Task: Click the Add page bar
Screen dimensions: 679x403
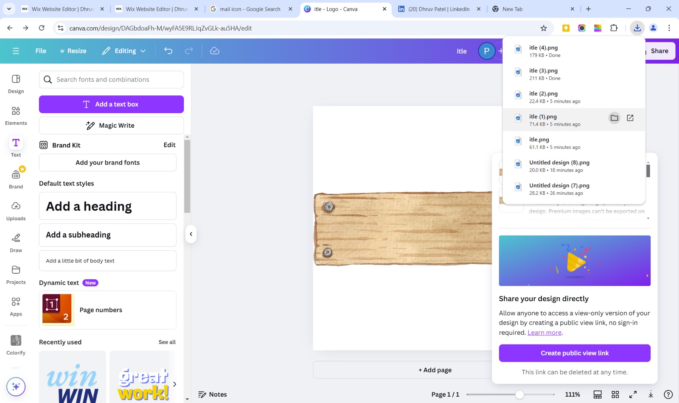Action: coord(435,370)
